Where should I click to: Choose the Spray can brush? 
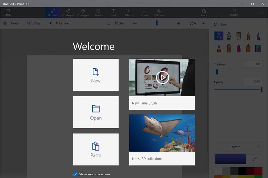pyautogui.click(x=248, y=48)
